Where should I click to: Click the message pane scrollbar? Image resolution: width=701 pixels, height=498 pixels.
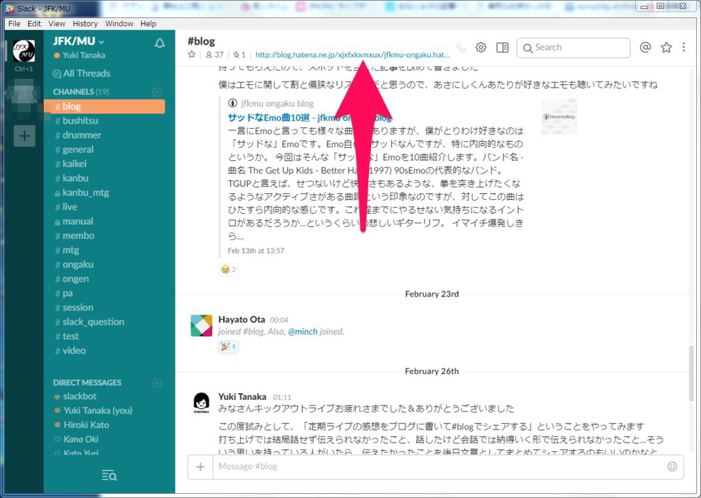691,374
